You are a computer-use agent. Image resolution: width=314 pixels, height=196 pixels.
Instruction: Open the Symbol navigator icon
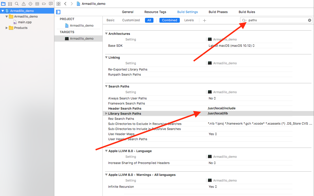(x=10, y=4)
